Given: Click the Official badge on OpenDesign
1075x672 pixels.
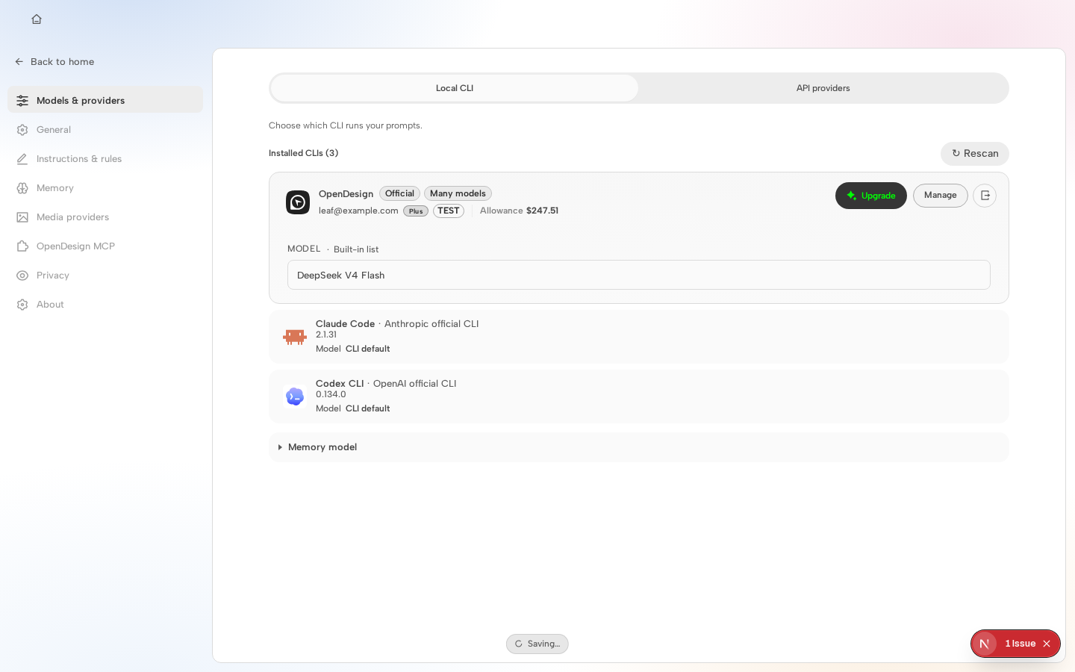Looking at the screenshot, I should tap(399, 193).
